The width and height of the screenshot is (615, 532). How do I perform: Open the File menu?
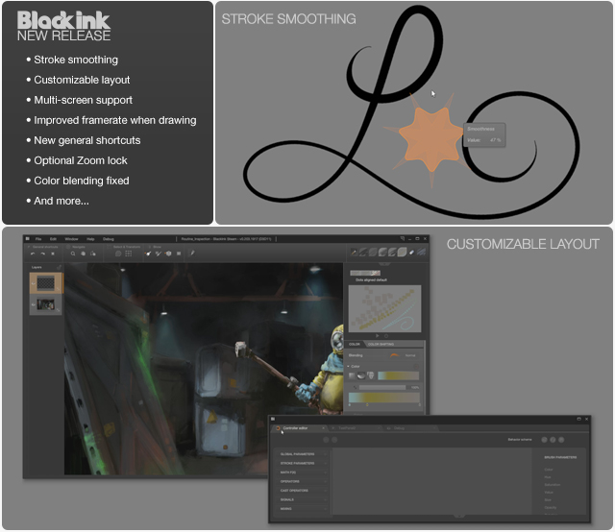tap(38, 239)
